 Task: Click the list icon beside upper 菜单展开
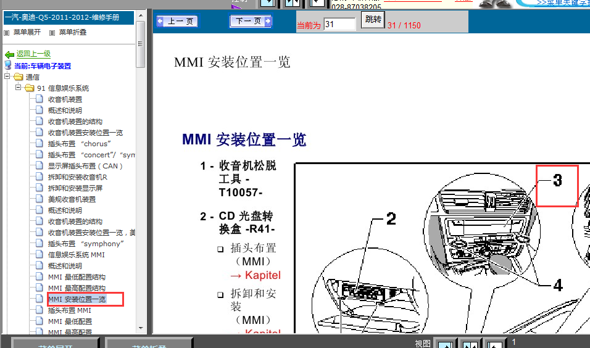[x=6, y=33]
